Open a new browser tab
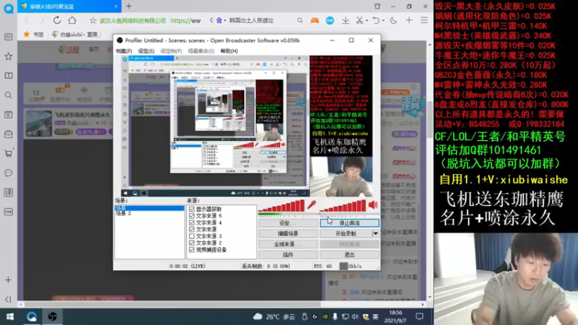 tap(129, 6)
